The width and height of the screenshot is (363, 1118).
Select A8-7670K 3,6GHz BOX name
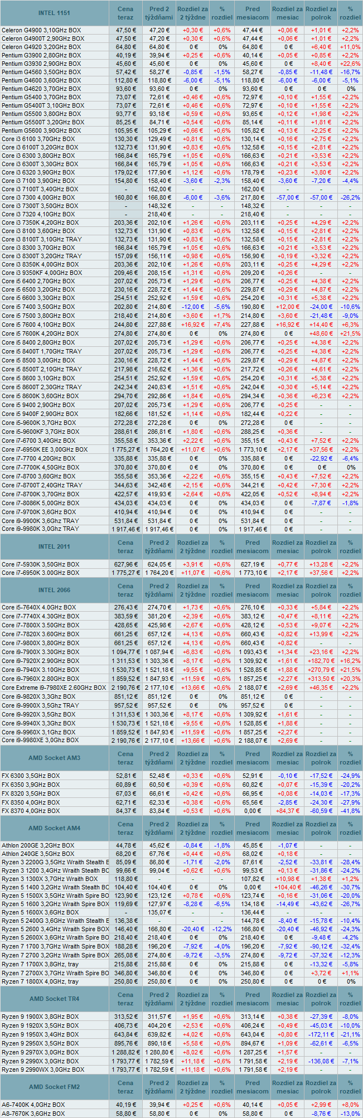33,1114
